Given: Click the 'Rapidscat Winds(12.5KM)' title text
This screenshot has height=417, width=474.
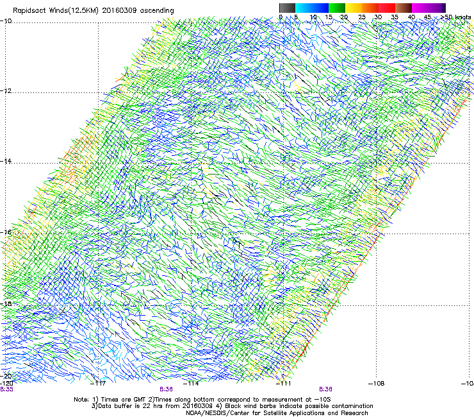Looking at the screenshot, I should click(x=55, y=11).
